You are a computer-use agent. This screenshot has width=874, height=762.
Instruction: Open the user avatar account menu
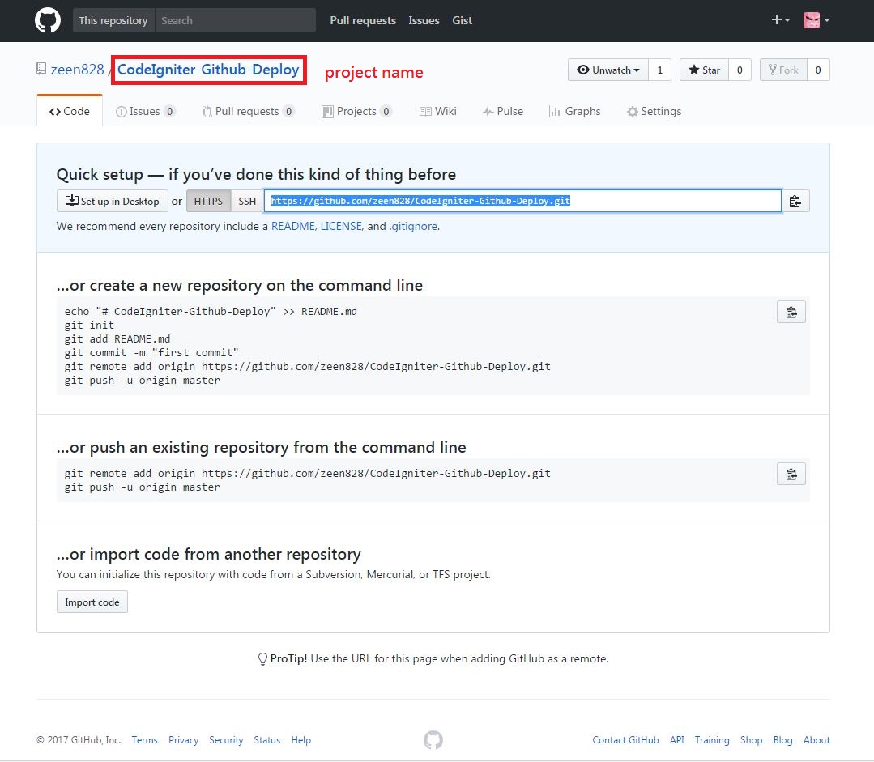816,20
